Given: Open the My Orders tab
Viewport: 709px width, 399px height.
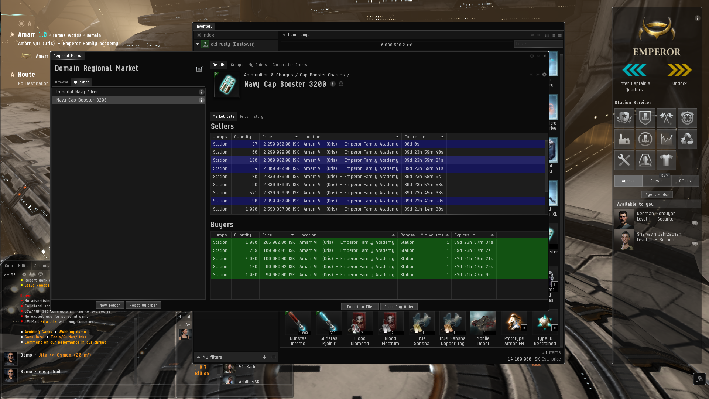Looking at the screenshot, I should pos(257,65).
